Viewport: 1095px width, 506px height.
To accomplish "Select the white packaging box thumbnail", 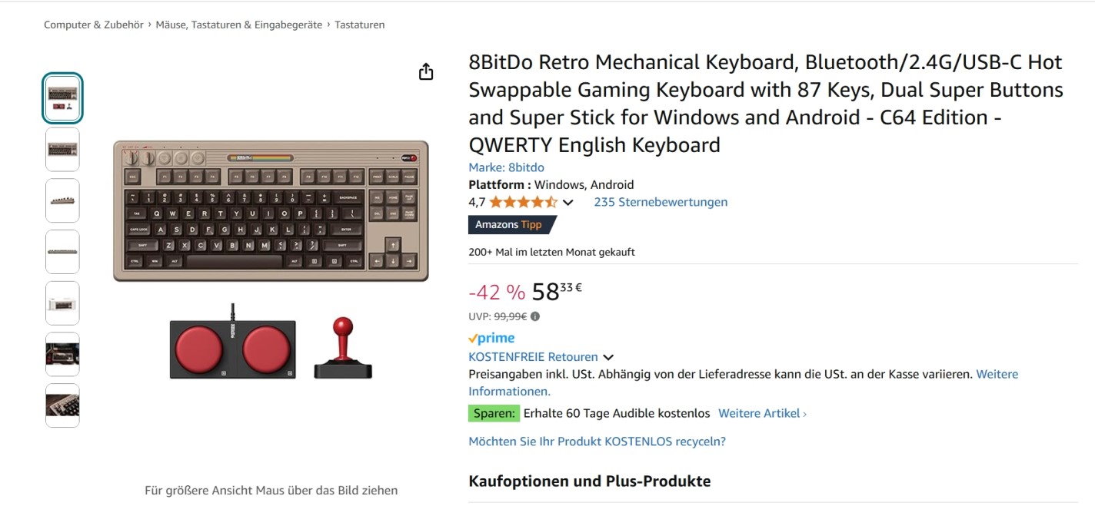I will (62, 303).
